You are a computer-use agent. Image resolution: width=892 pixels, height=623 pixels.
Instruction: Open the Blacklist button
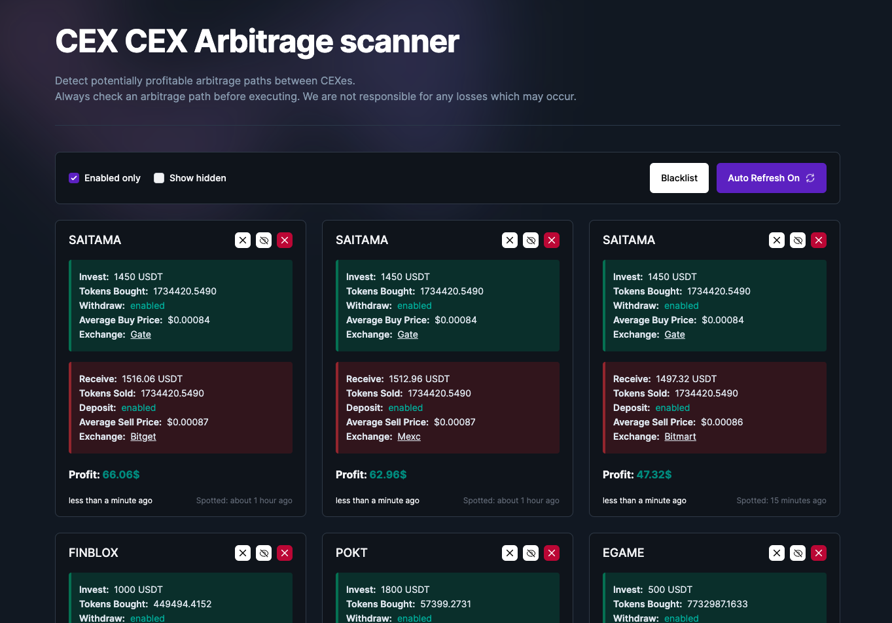[x=679, y=178]
